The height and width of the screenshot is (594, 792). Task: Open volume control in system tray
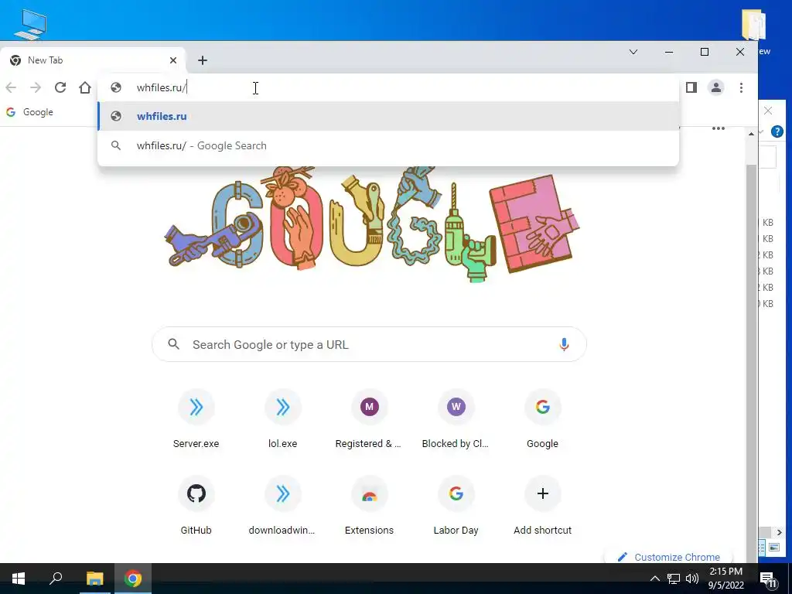(692, 579)
